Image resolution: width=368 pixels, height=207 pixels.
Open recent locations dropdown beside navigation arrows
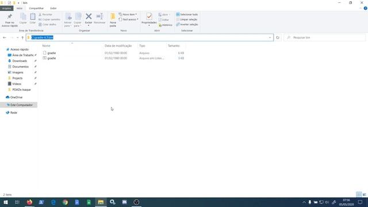pos(18,37)
